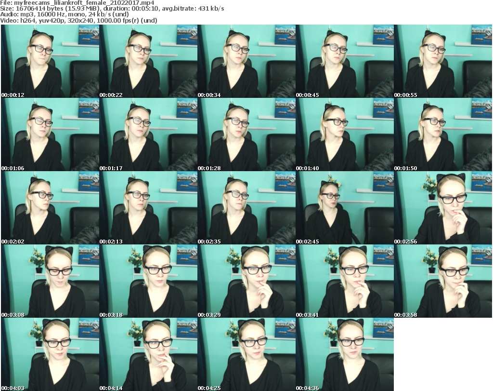Open the frame at 00:01:28
The width and height of the screenshot is (493, 391).
[246, 135]
